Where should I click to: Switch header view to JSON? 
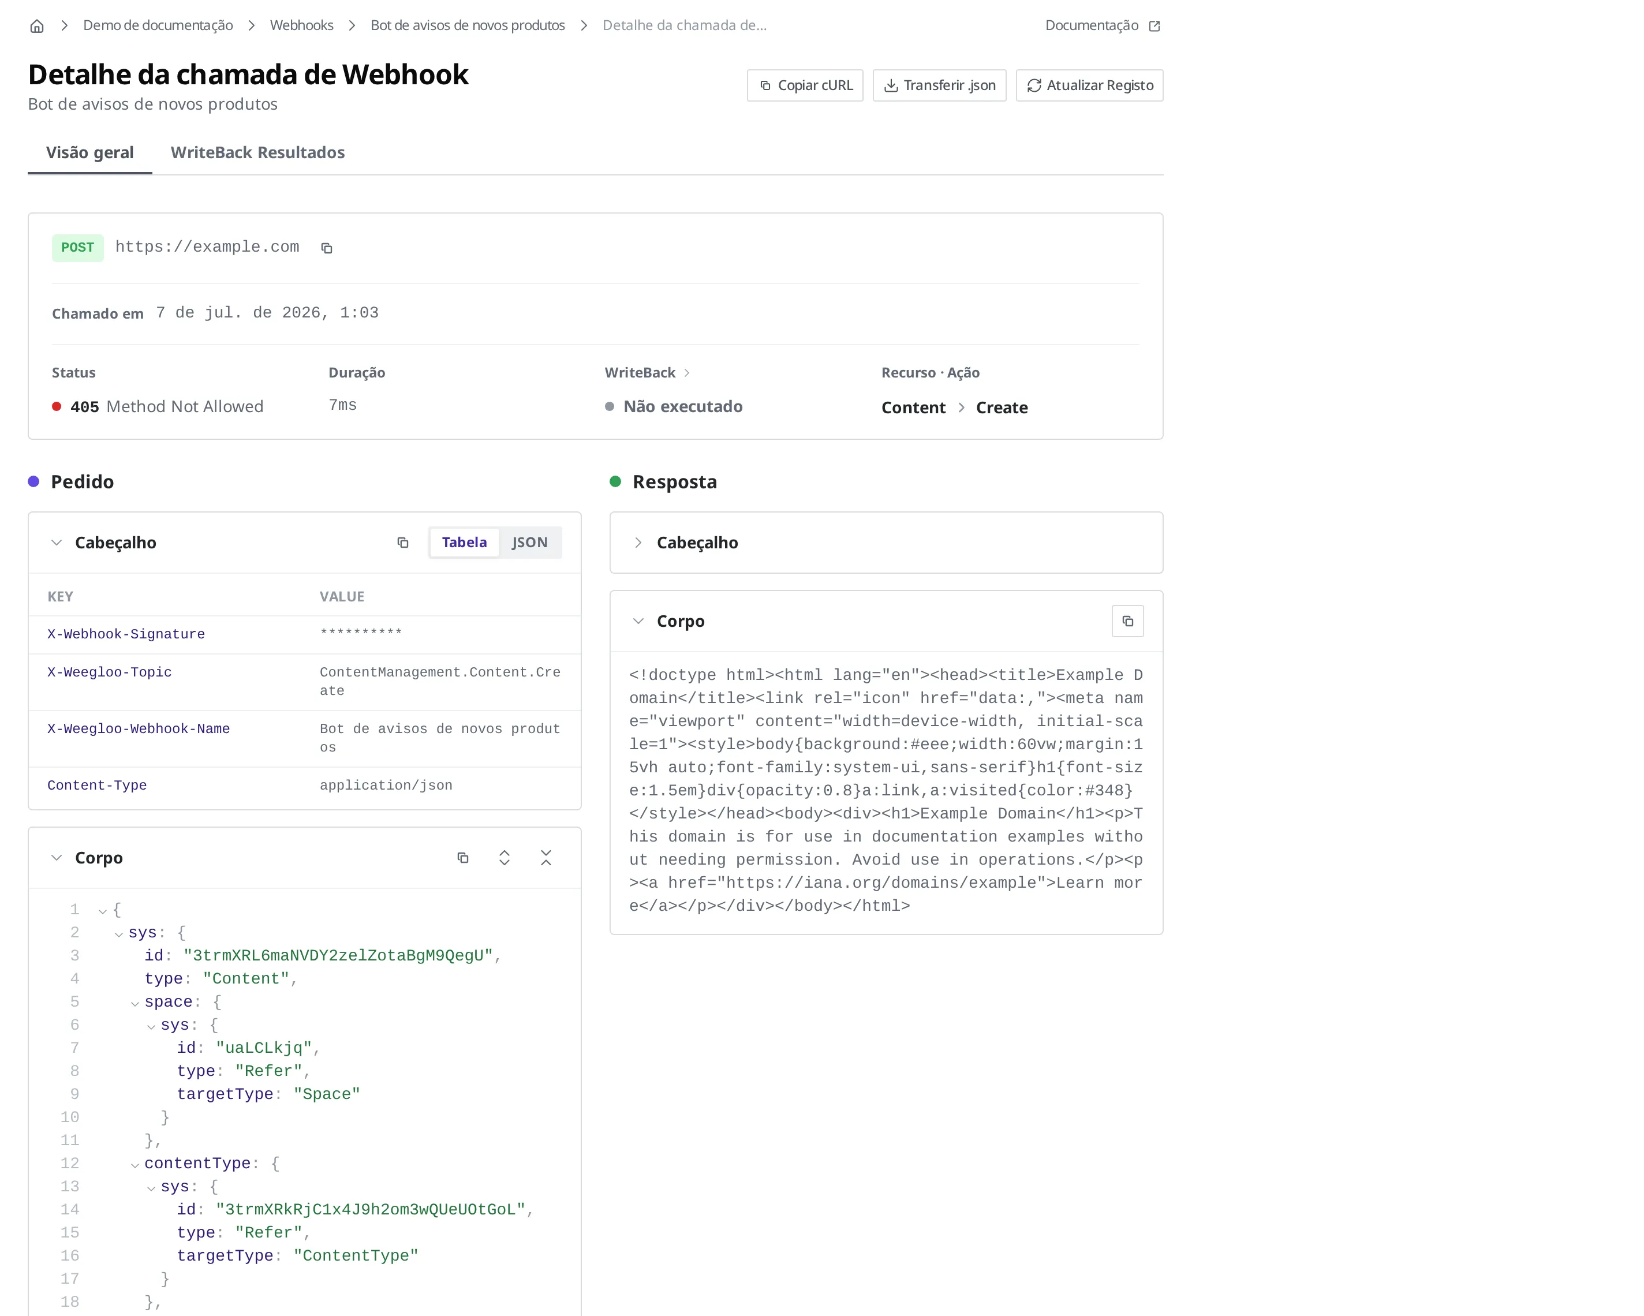[x=529, y=542]
